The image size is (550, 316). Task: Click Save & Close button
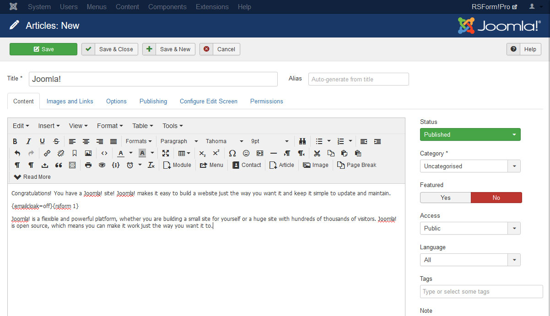point(110,49)
